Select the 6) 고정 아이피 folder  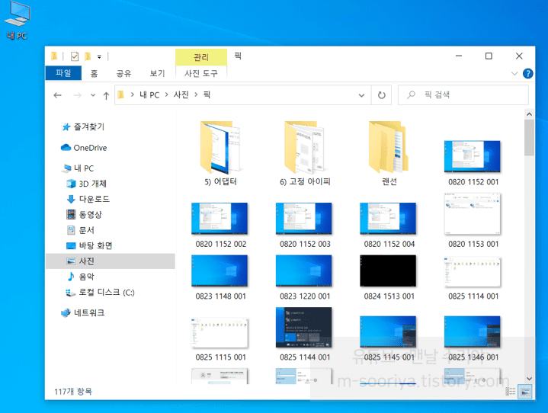[x=305, y=152]
